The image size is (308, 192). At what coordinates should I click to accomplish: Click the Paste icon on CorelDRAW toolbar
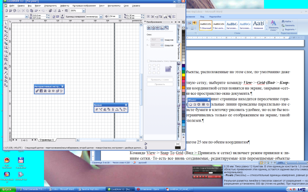[31, 11]
